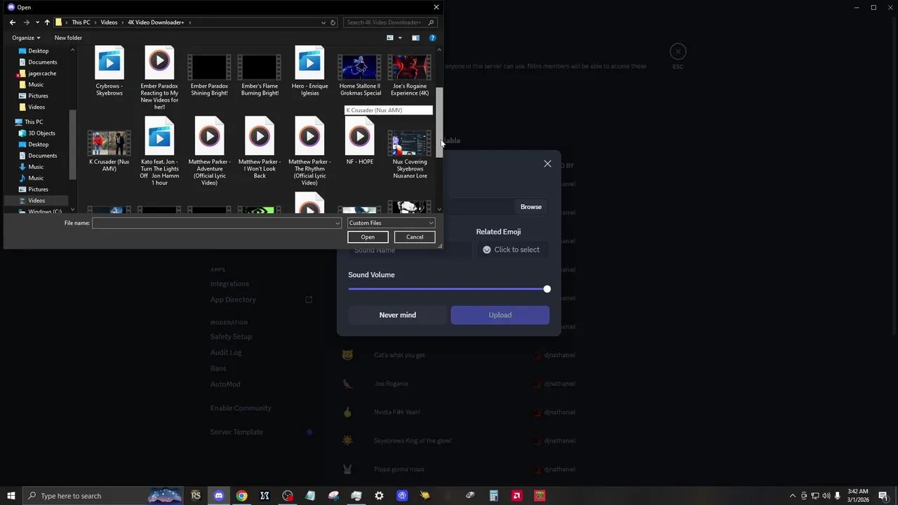Click the Windows Start button
The image size is (898, 505).
pos(11,496)
